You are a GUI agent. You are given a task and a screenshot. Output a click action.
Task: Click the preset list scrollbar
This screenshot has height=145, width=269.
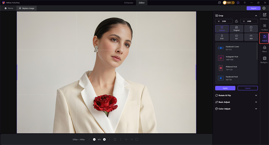point(257,51)
